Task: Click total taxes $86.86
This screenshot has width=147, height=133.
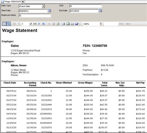Action: [104, 109]
